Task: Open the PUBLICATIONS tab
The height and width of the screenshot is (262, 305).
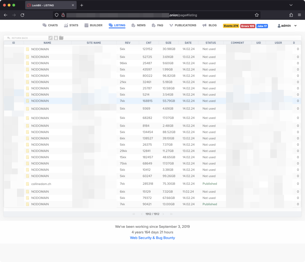Action: click(x=183, y=25)
